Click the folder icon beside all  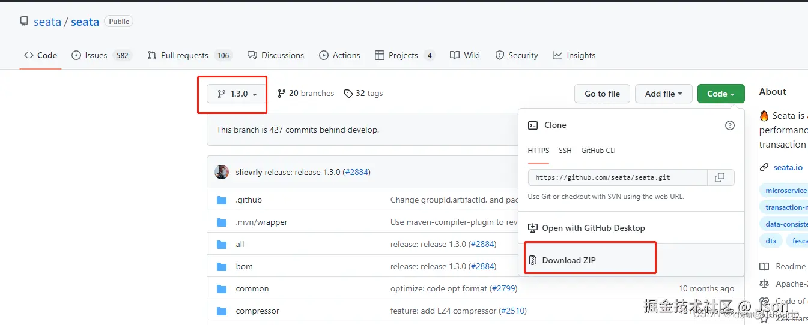tap(222, 244)
